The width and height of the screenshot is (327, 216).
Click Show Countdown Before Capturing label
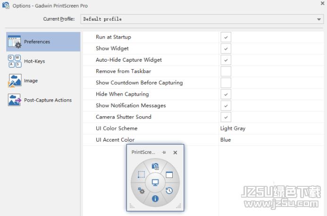pyautogui.click(x=139, y=83)
